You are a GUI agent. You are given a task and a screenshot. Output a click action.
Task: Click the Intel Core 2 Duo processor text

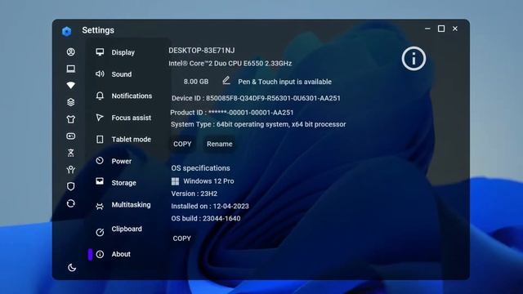tap(230, 64)
